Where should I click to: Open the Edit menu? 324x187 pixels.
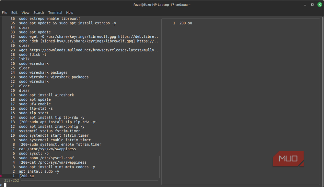14,13
